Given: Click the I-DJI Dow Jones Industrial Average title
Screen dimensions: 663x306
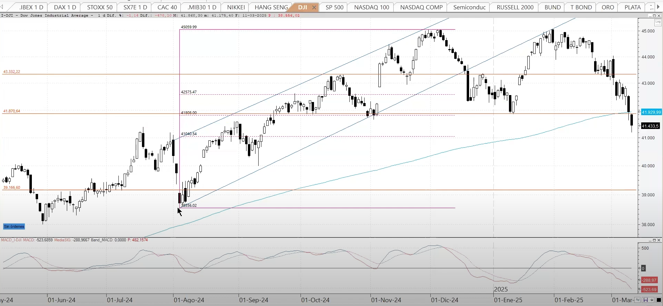Looking at the screenshot, I should pyautogui.click(x=47, y=16).
